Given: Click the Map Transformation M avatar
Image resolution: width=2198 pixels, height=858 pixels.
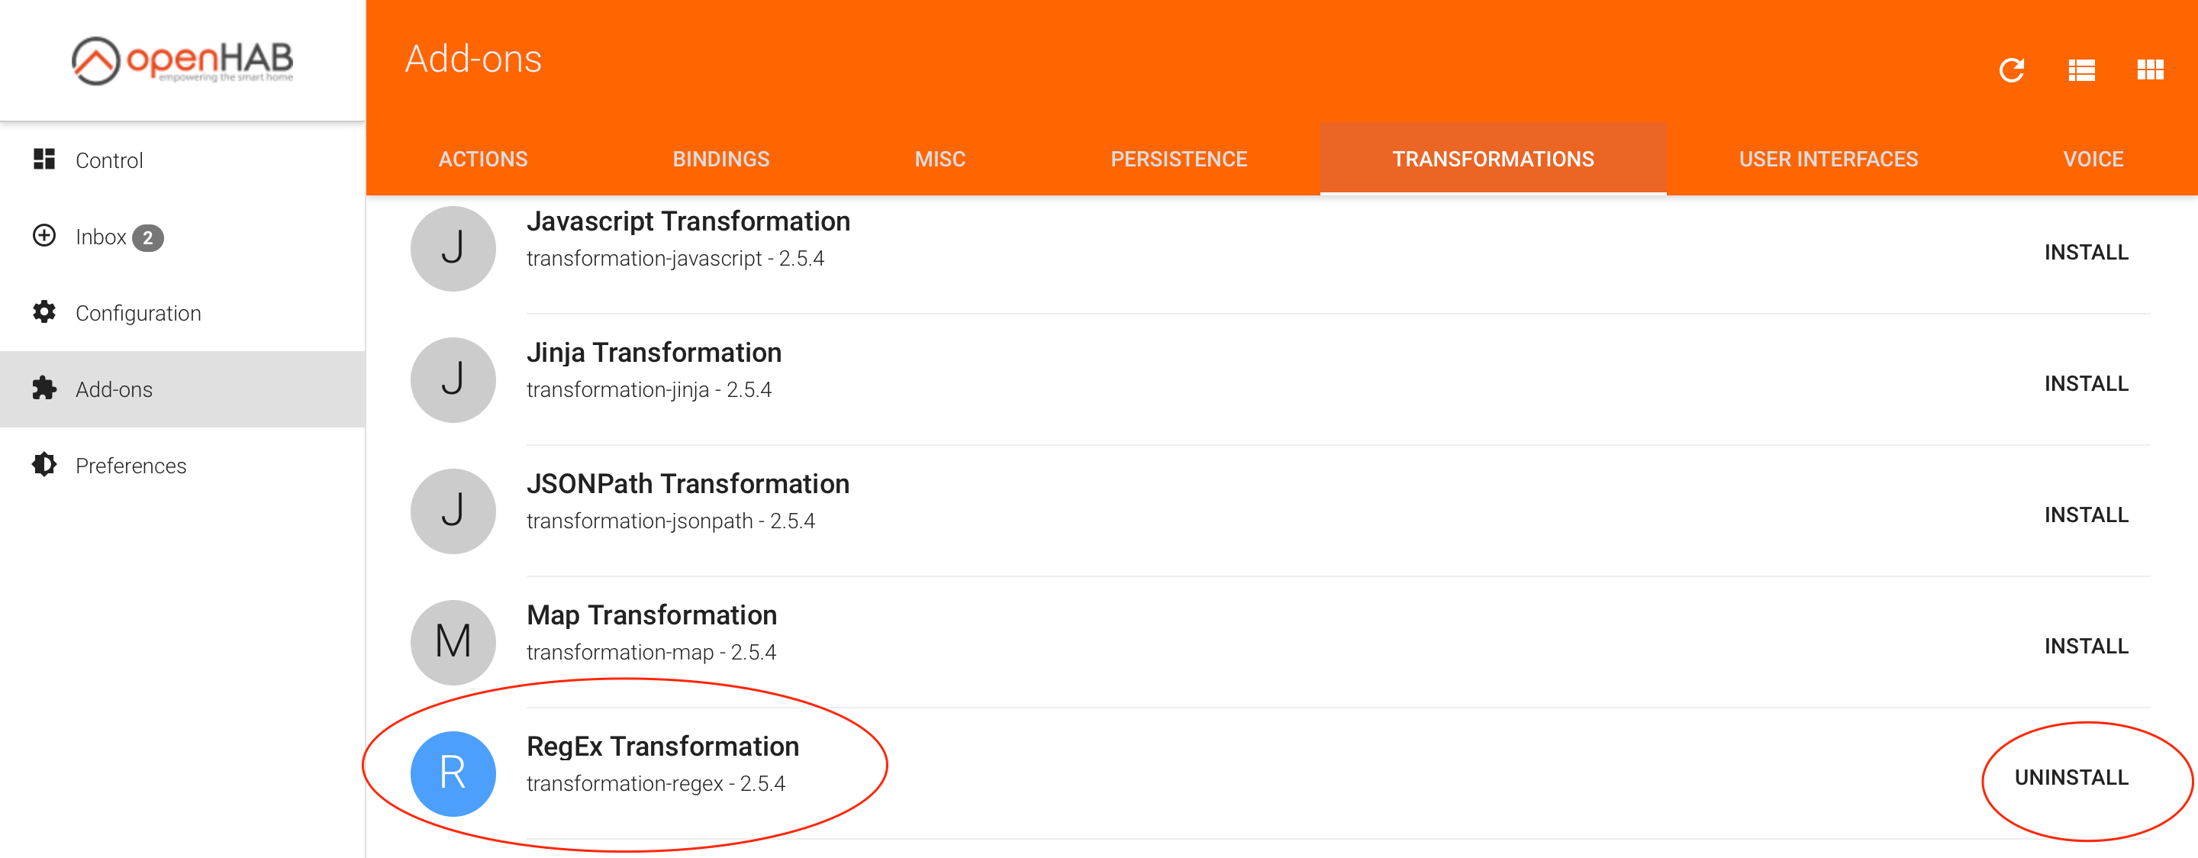Looking at the screenshot, I should (x=453, y=641).
